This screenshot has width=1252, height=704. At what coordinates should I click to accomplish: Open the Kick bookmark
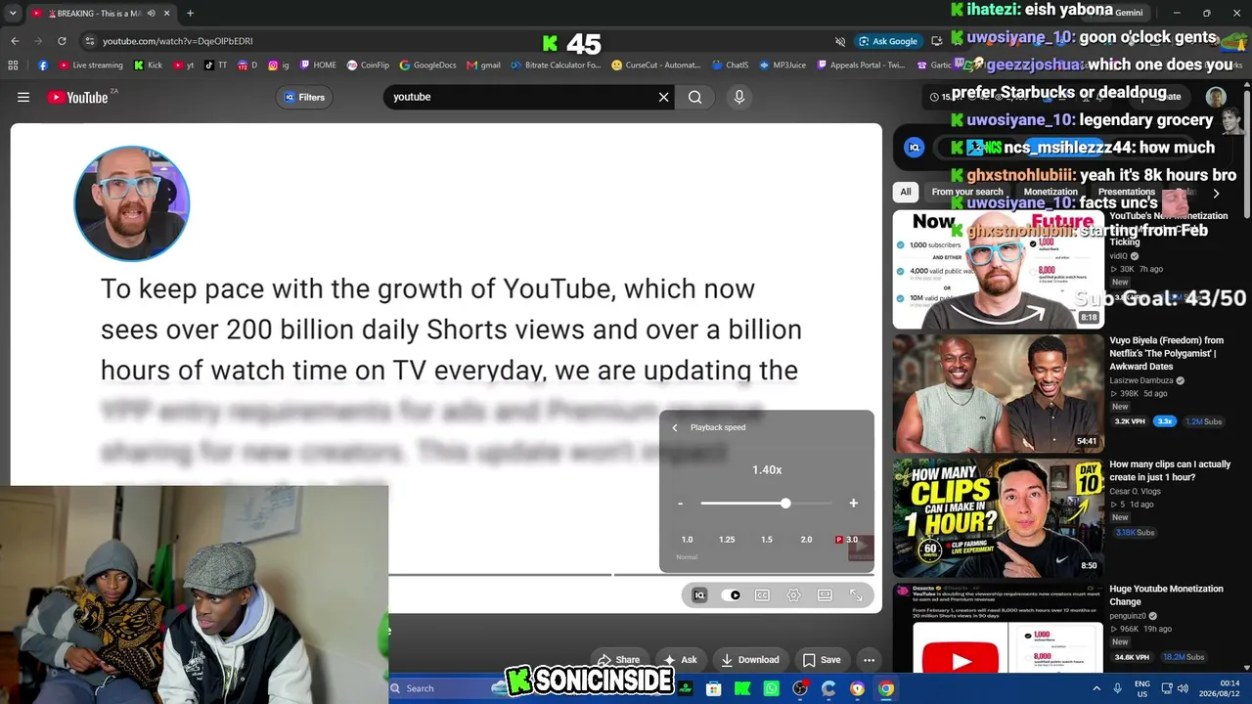click(148, 66)
